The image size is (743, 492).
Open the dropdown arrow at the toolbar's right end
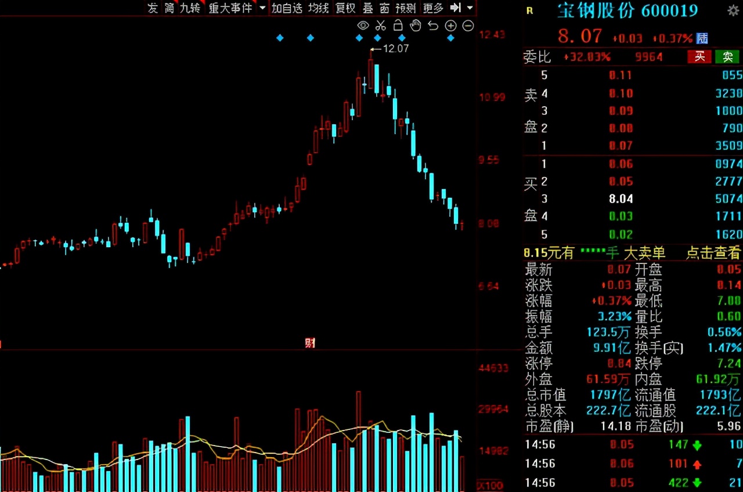[470, 8]
